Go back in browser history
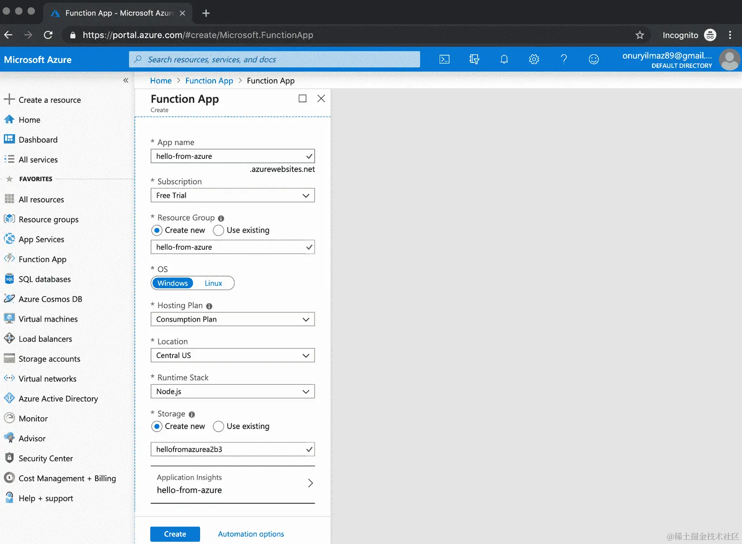Viewport: 742px width, 544px height. coord(8,35)
